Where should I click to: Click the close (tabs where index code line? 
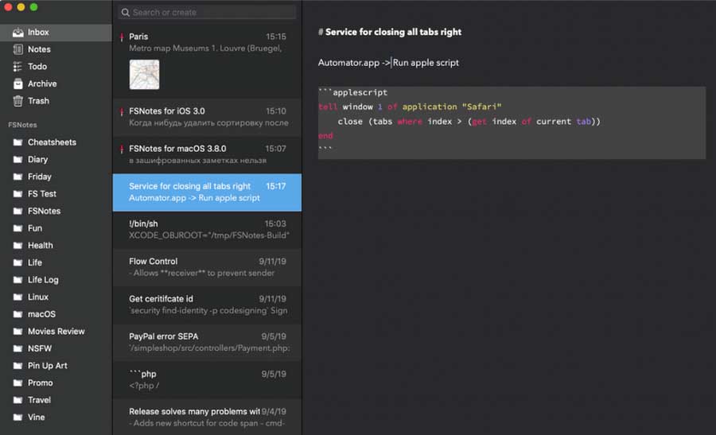pos(469,122)
